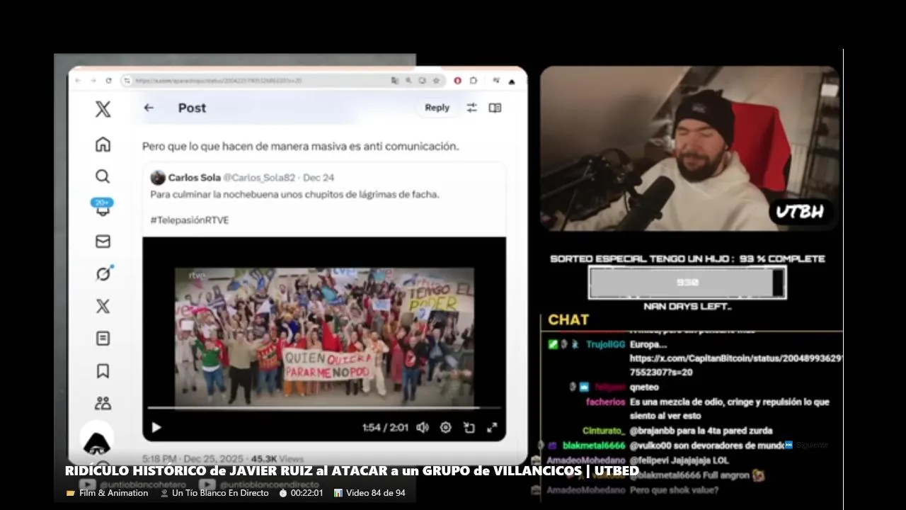
Task: Click the sorteo 93% complete progress bar
Action: (x=687, y=283)
